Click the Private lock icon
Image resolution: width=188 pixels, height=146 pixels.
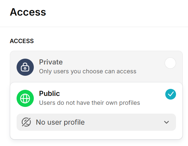pos(25,67)
